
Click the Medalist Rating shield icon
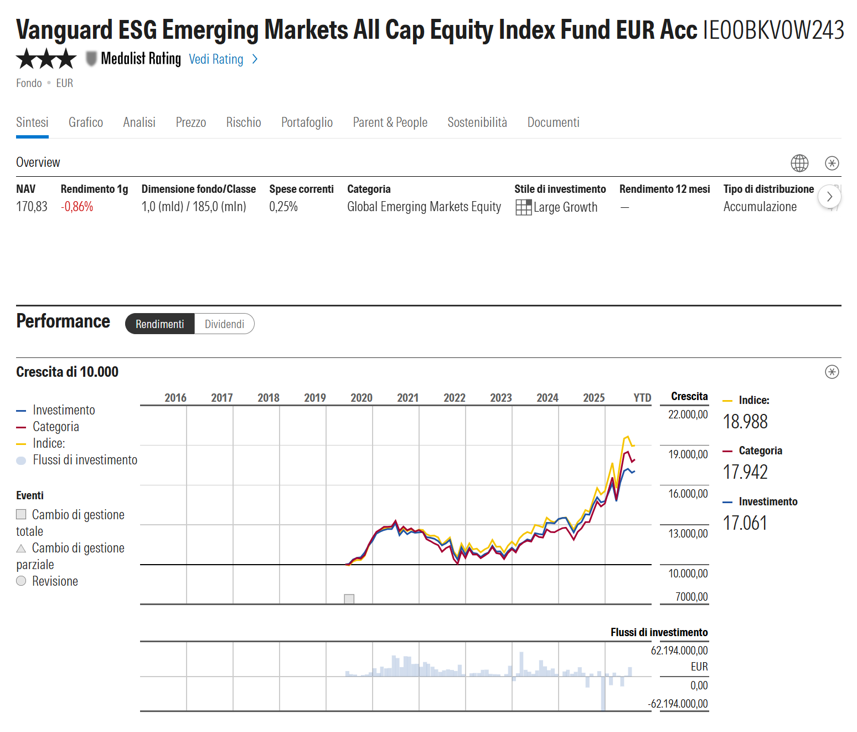[x=91, y=59]
